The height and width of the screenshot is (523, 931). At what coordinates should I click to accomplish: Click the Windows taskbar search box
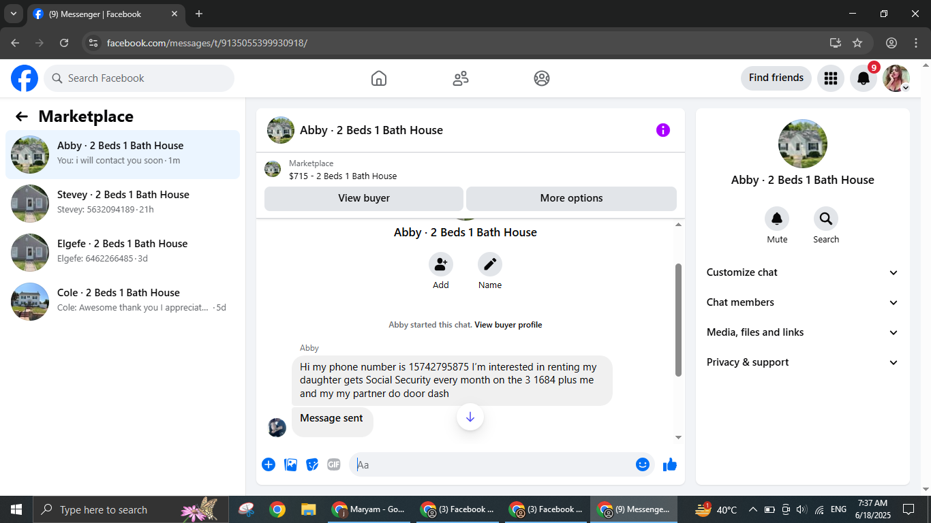tap(129, 509)
